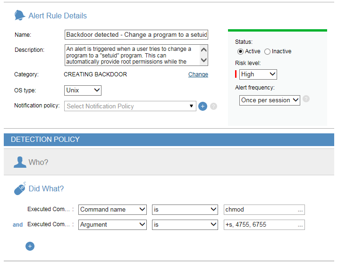Expand the Select Notification Policy combo box
The width and height of the screenshot is (346, 262).
130,106
